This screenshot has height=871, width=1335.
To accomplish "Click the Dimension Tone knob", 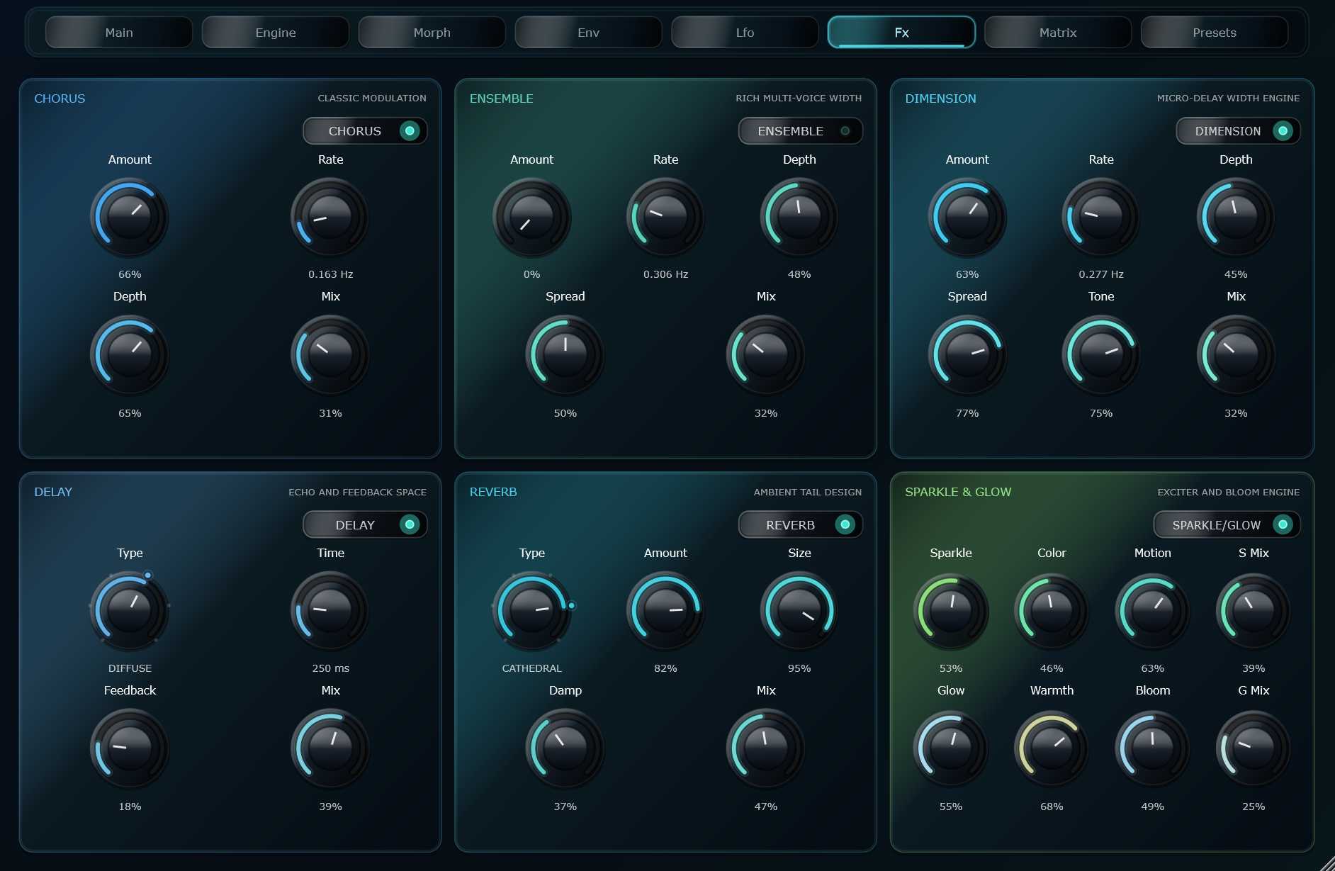I will click(x=1101, y=354).
